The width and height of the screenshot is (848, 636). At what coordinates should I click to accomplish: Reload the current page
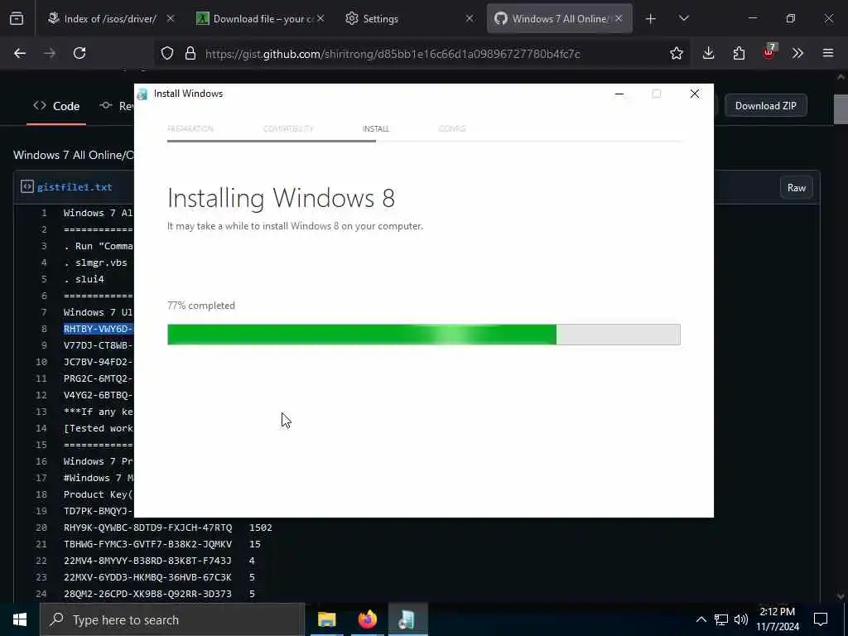coord(79,53)
